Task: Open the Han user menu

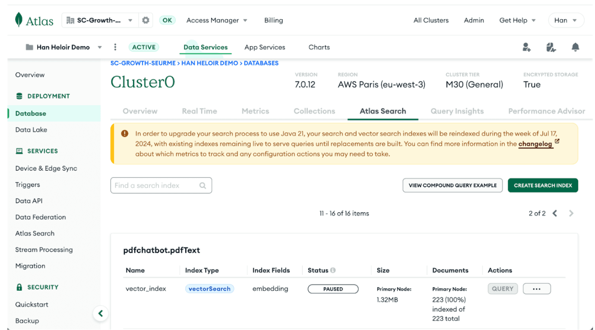Action: (566, 20)
